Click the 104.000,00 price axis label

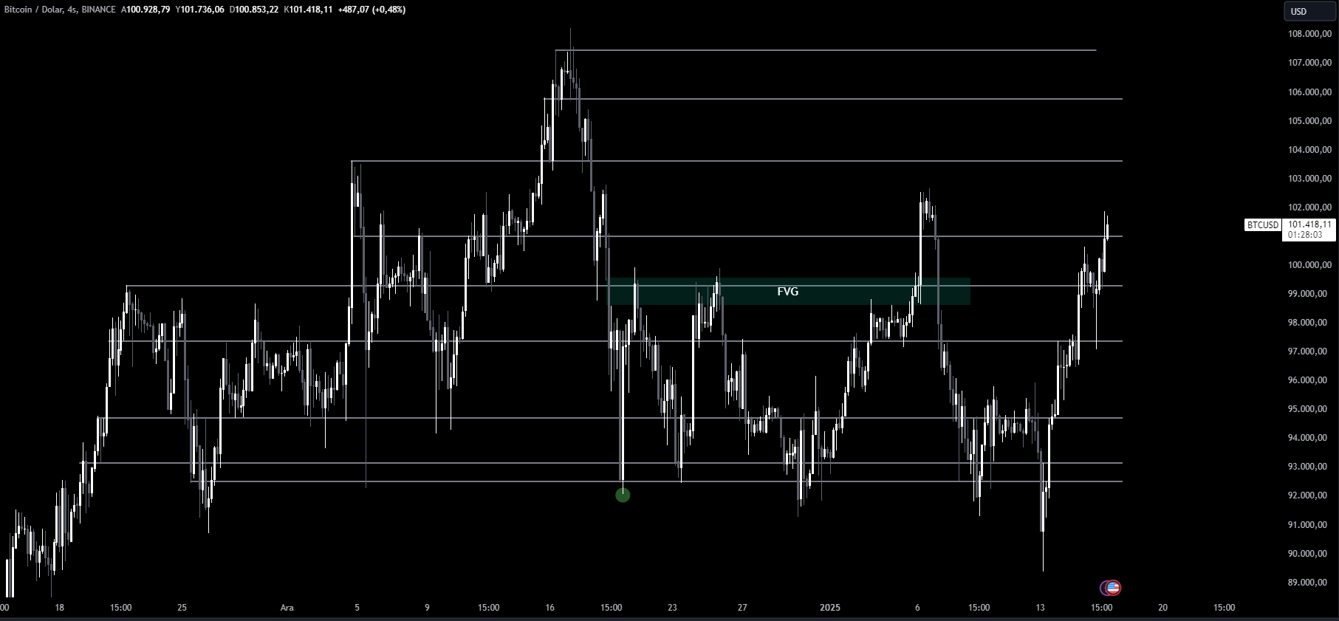tap(1309, 150)
